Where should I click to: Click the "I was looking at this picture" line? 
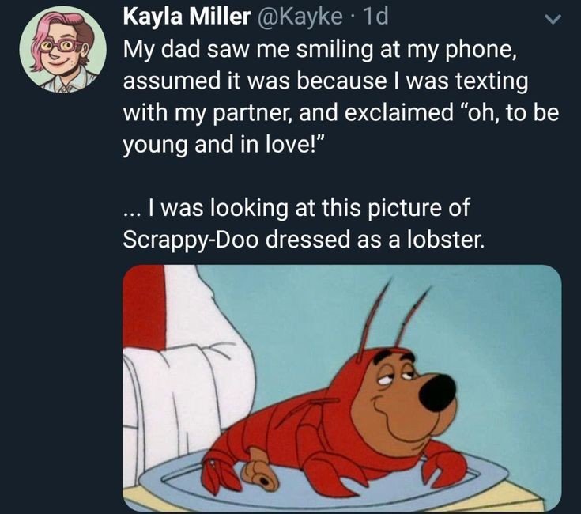click(x=296, y=207)
